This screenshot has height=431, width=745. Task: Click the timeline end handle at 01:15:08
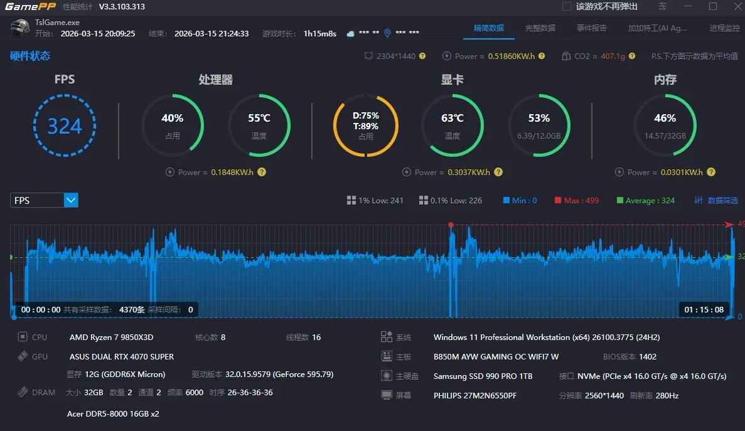coord(731,317)
